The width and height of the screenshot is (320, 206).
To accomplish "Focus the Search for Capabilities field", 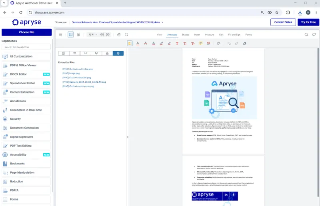I will 26,47.
